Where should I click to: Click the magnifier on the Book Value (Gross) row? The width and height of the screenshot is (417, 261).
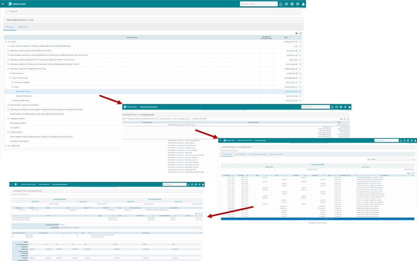coord(300,92)
